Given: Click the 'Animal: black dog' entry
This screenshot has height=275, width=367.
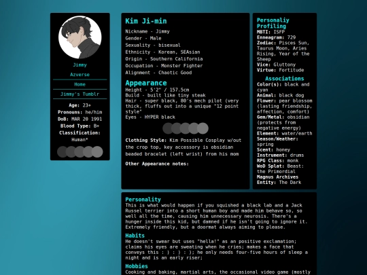Looking at the screenshot, I should (x=281, y=95).
